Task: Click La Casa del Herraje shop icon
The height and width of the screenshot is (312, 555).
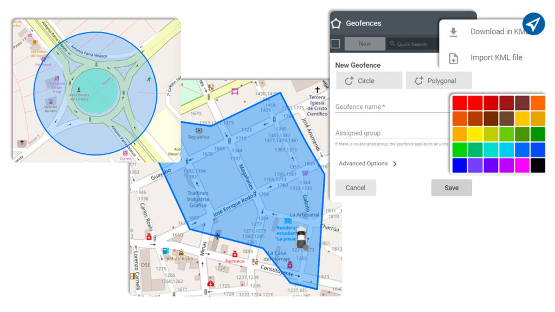Action: (290, 264)
